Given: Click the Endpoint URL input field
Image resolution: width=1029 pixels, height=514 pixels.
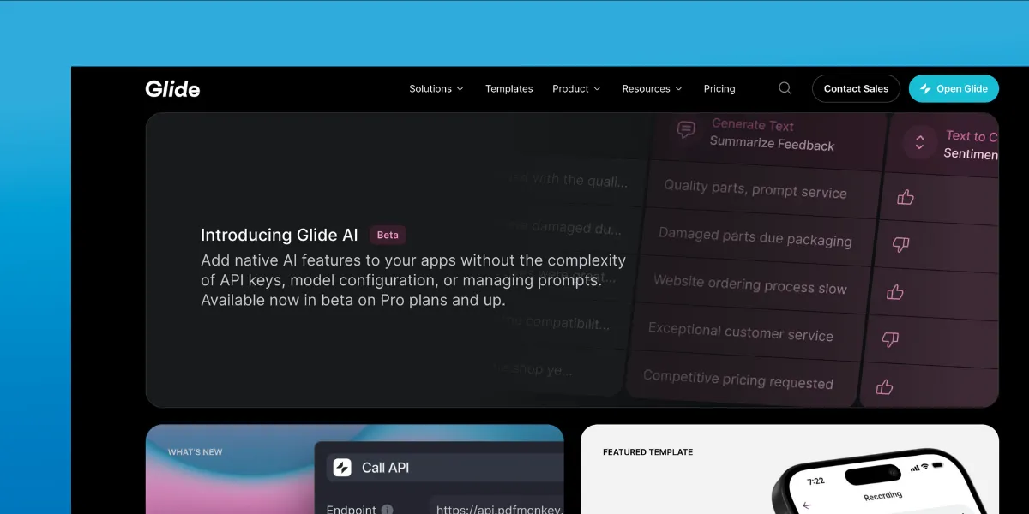Looking at the screenshot, I should 497,509.
